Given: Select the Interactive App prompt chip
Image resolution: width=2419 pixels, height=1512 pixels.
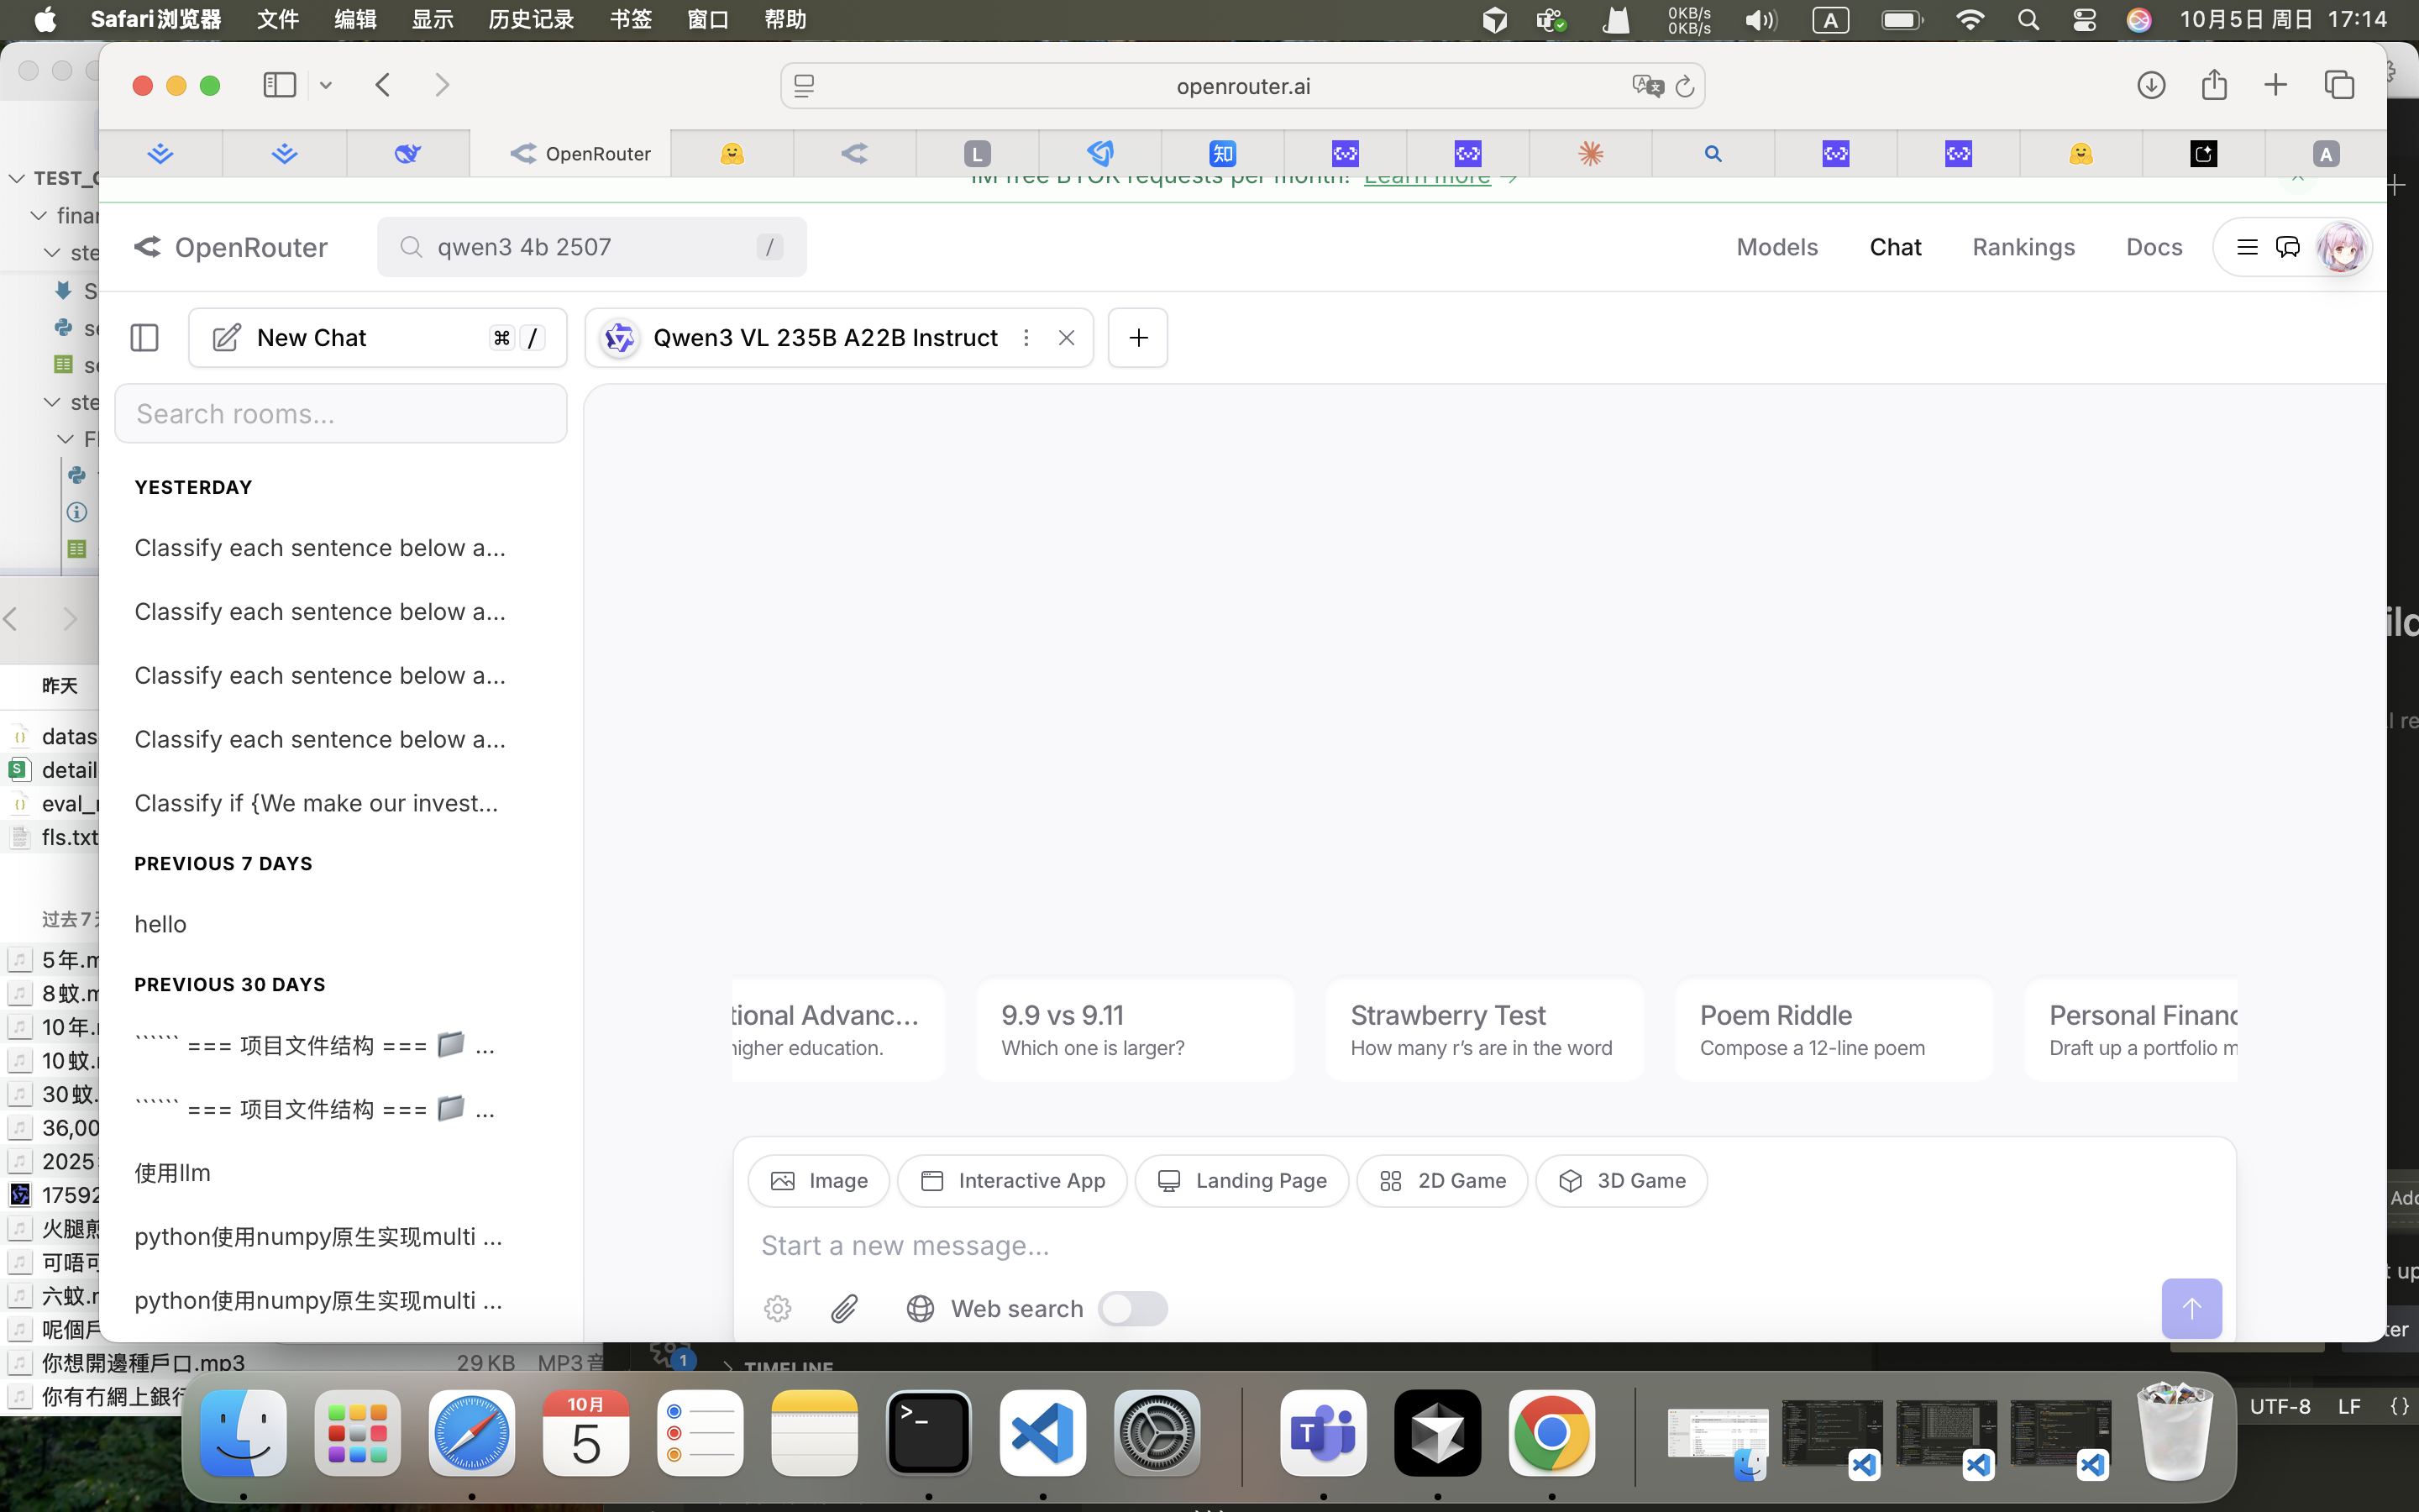Looking at the screenshot, I should pyautogui.click(x=1011, y=1181).
